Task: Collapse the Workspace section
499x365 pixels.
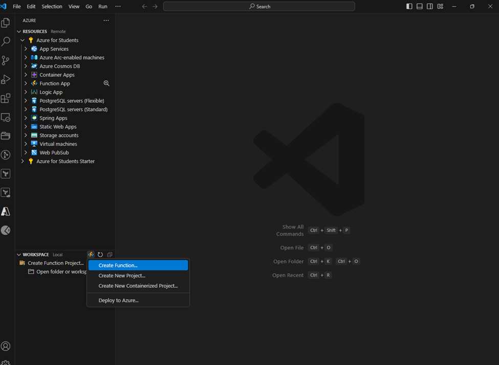Action: click(19, 255)
